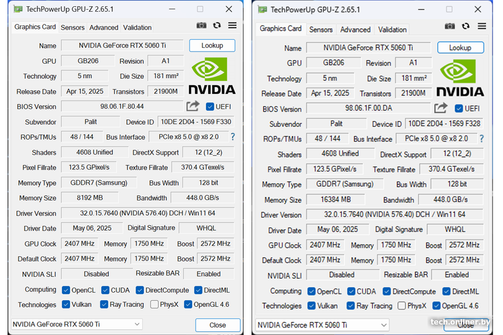Screen dimensions: 503x335
Task: Toggle OpenCL checkbox in right window
Action: [x=311, y=291]
